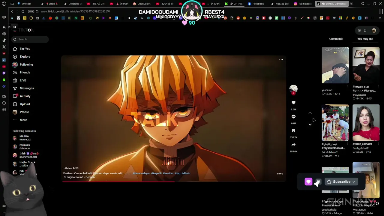Save video with the bookmark icon

293,130
